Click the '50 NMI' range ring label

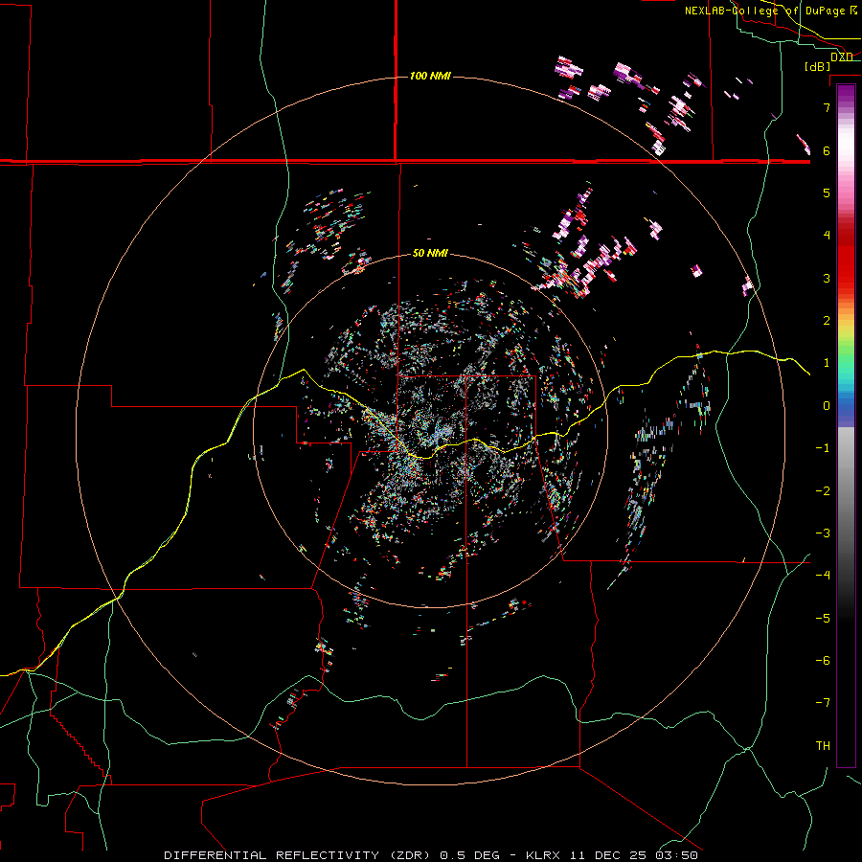[x=430, y=253]
